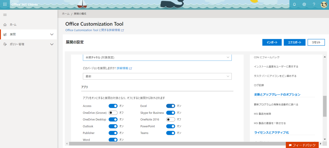Turn off the Access app toggle
329x148 pixels.
pyautogui.click(x=113, y=106)
